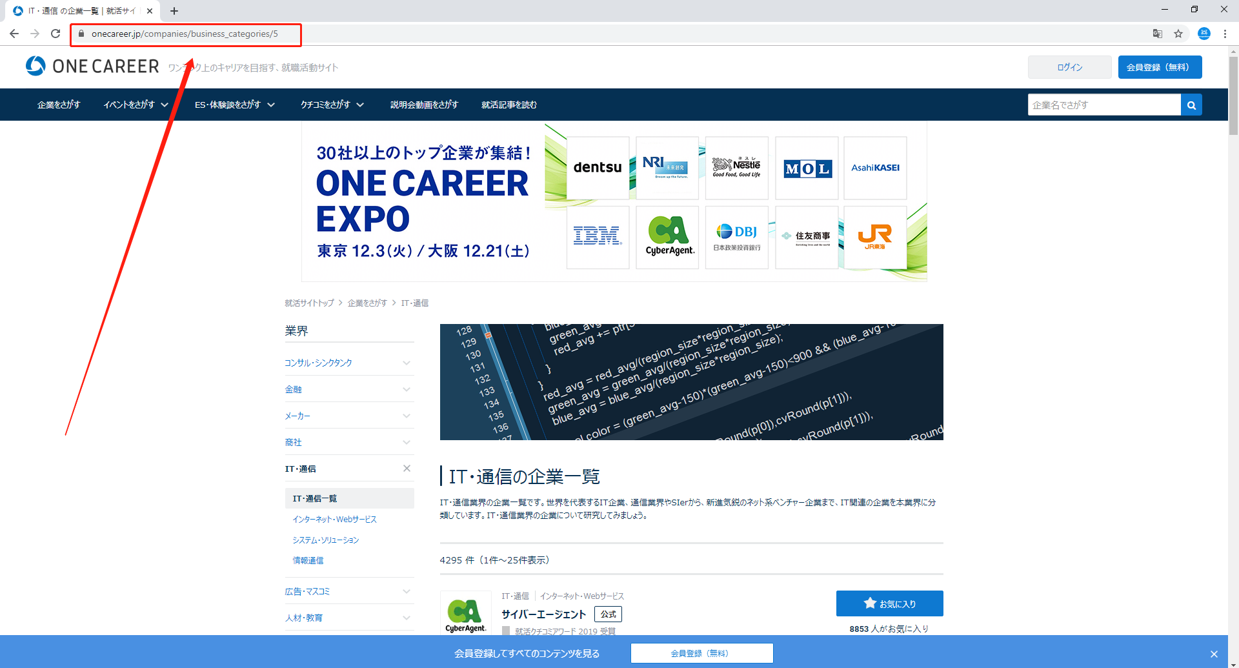Click the インターネット・Webサービス tag on company card

click(x=581, y=596)
